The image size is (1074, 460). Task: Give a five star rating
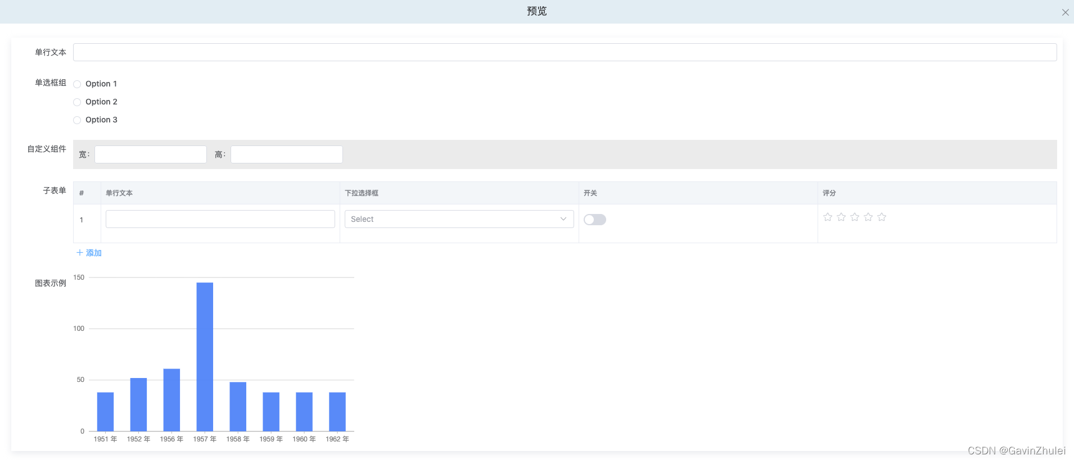(882, 217)
